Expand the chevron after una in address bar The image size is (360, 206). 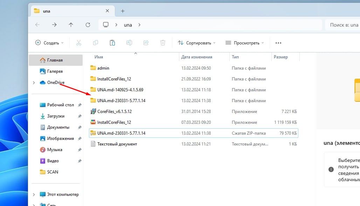[x=139, y=25]
